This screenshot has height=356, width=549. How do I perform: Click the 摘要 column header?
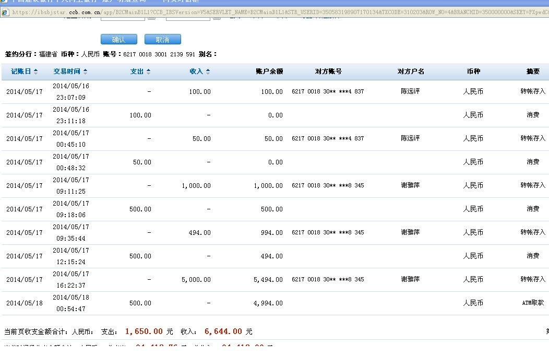[x=533, y=72]
